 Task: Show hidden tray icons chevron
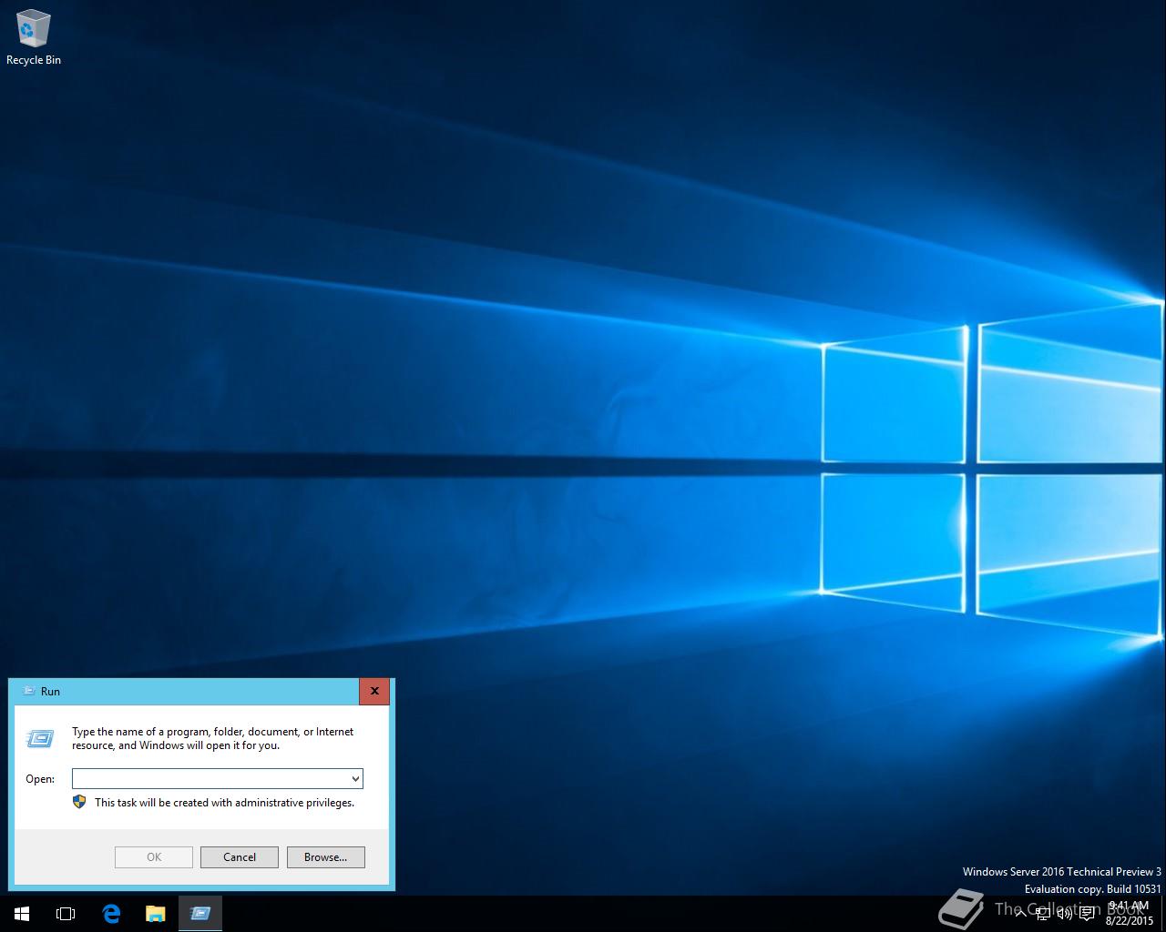pos(1020,914)
